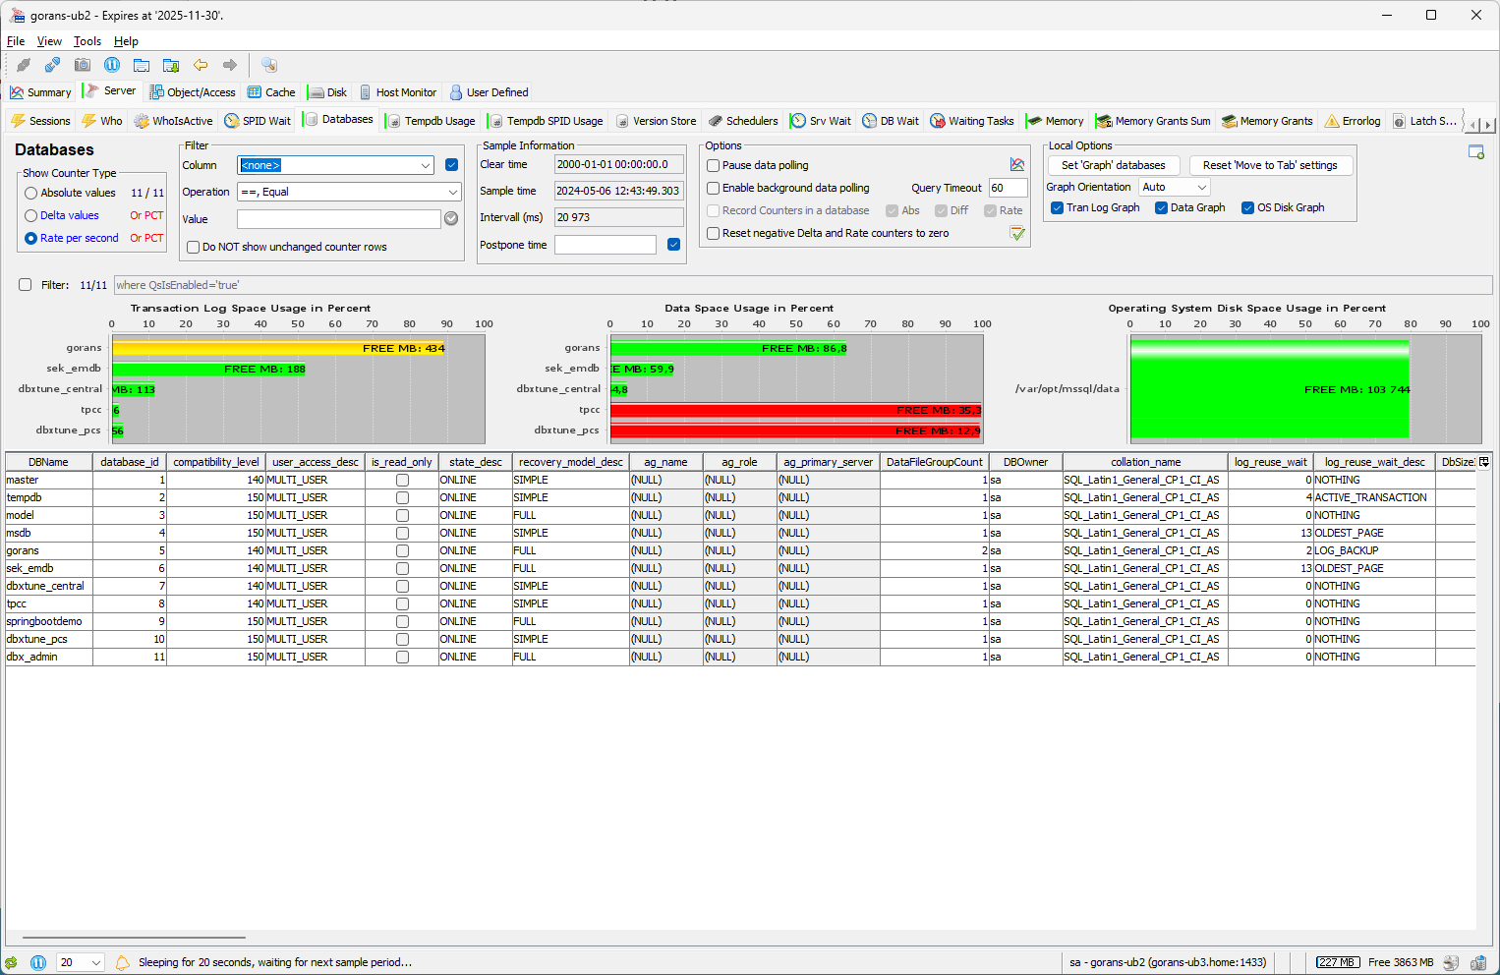
Task: Select the Absolute values radio button
Action: point(31,194)
